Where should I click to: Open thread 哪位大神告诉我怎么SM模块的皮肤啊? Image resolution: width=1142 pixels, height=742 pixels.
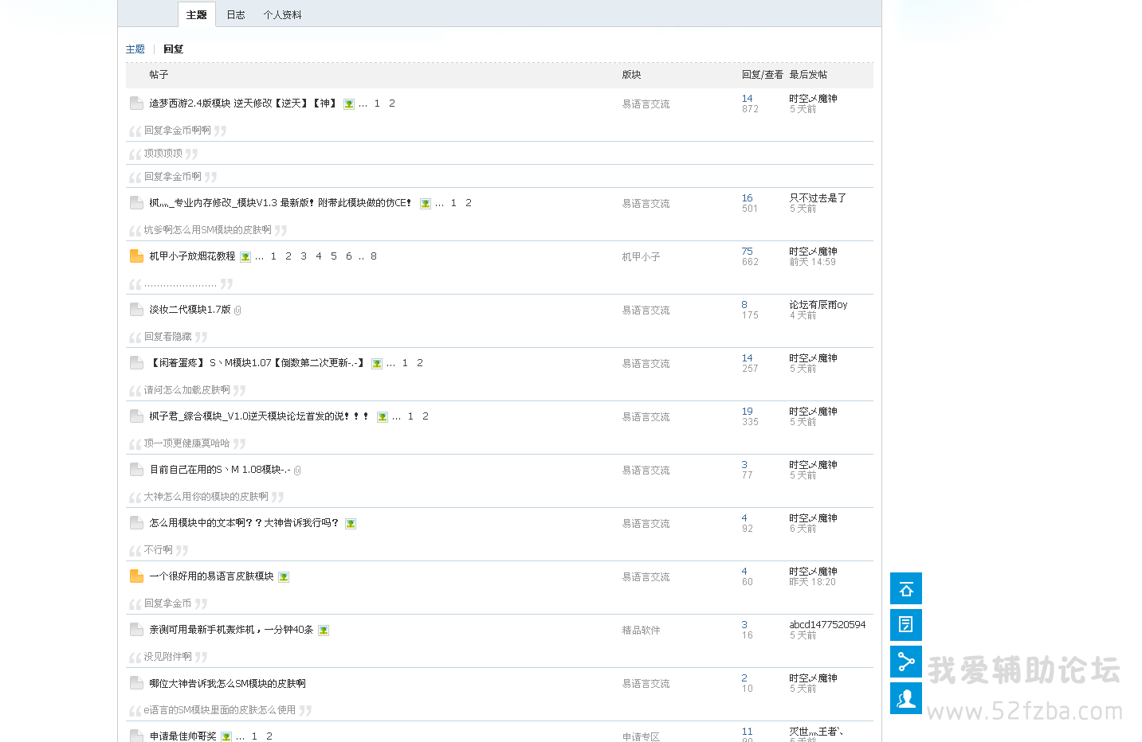[227, 683]
